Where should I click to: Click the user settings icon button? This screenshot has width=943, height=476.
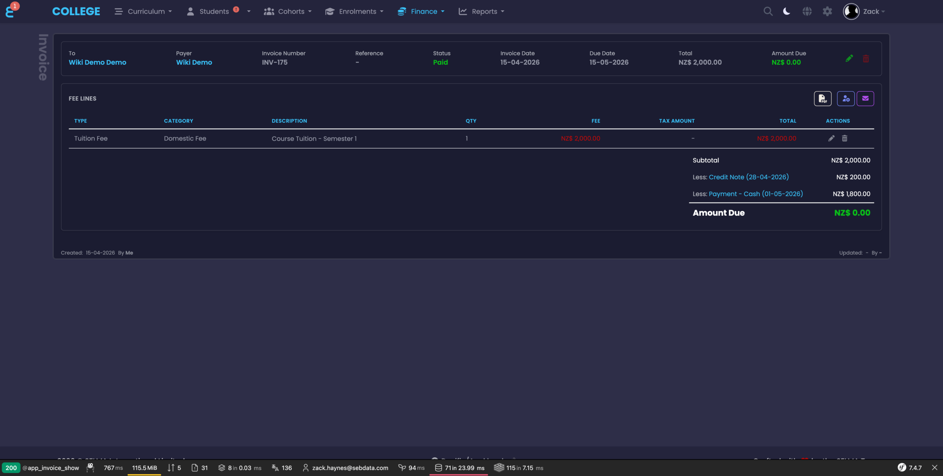click(x=846, y=98)
